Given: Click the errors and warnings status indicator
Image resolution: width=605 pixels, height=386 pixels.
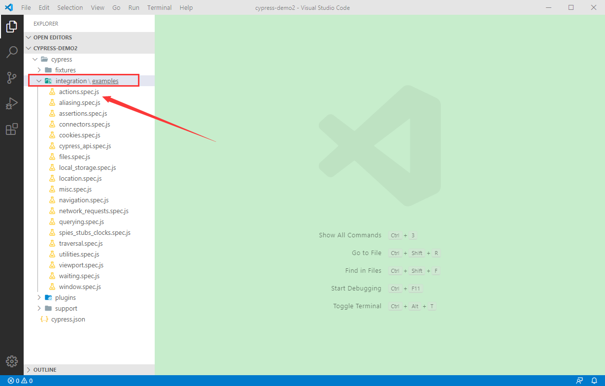Looking at the screenshot, I should coord(20,381).
